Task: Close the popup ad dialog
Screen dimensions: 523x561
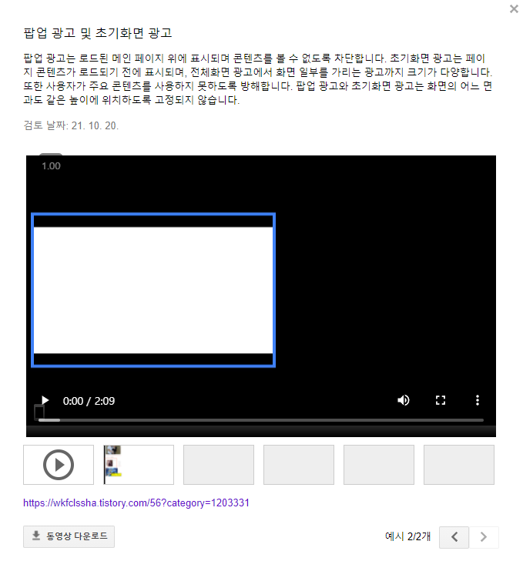Action: [514, 9]
